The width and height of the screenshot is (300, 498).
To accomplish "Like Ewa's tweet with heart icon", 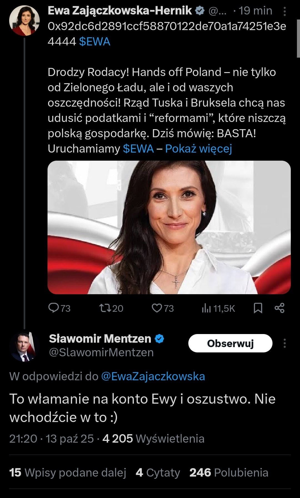I will tap(157, 308).
